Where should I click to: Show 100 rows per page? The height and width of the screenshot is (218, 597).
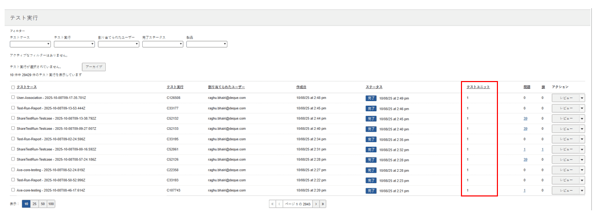[x=51, y=204]
